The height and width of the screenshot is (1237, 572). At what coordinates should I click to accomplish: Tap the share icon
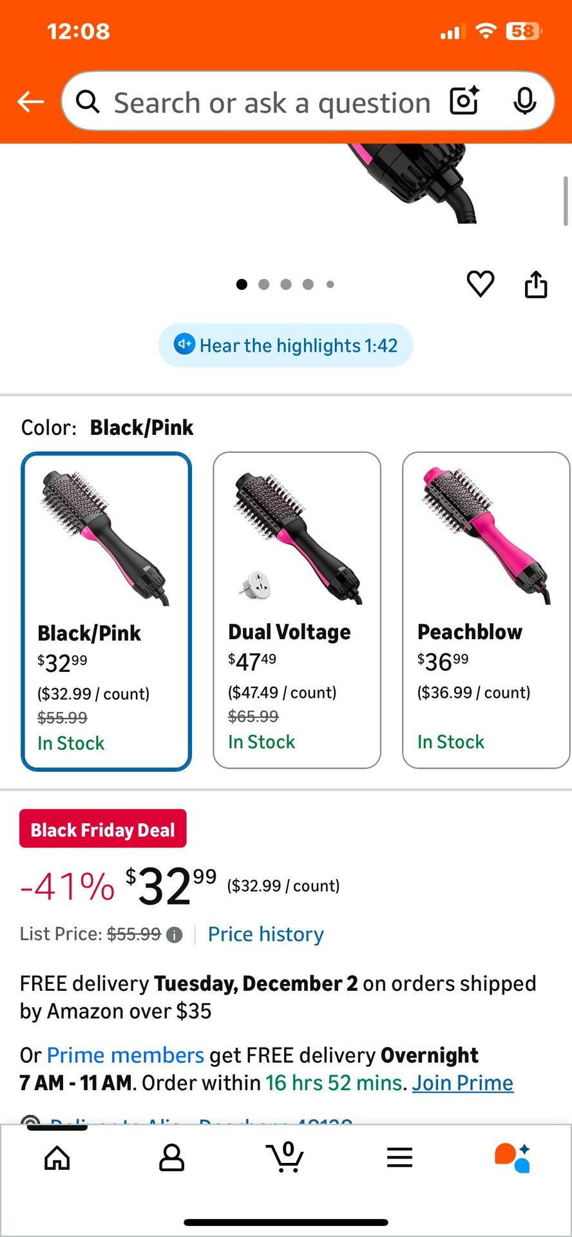tap(535, 284)
